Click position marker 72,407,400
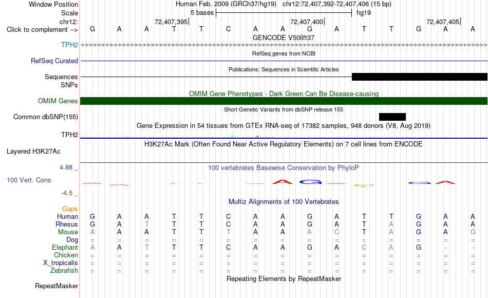The width and height of the screenshot is (488, 298). tap(307, 22)
